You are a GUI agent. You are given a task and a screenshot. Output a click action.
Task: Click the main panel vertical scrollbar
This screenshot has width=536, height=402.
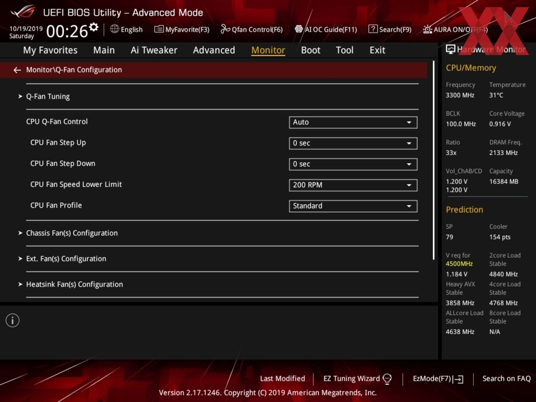(434, 160)
